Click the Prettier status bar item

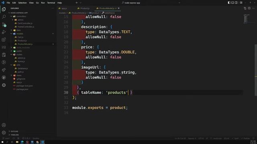(x=245, y=138)
